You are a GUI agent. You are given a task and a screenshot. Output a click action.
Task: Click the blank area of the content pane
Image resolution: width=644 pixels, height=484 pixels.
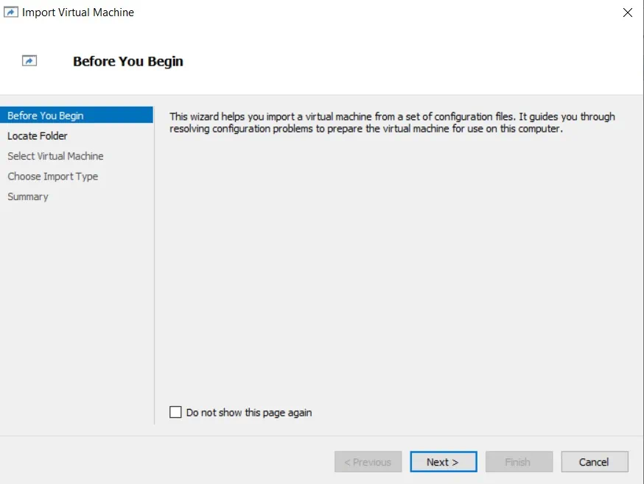tap(398, 272)
